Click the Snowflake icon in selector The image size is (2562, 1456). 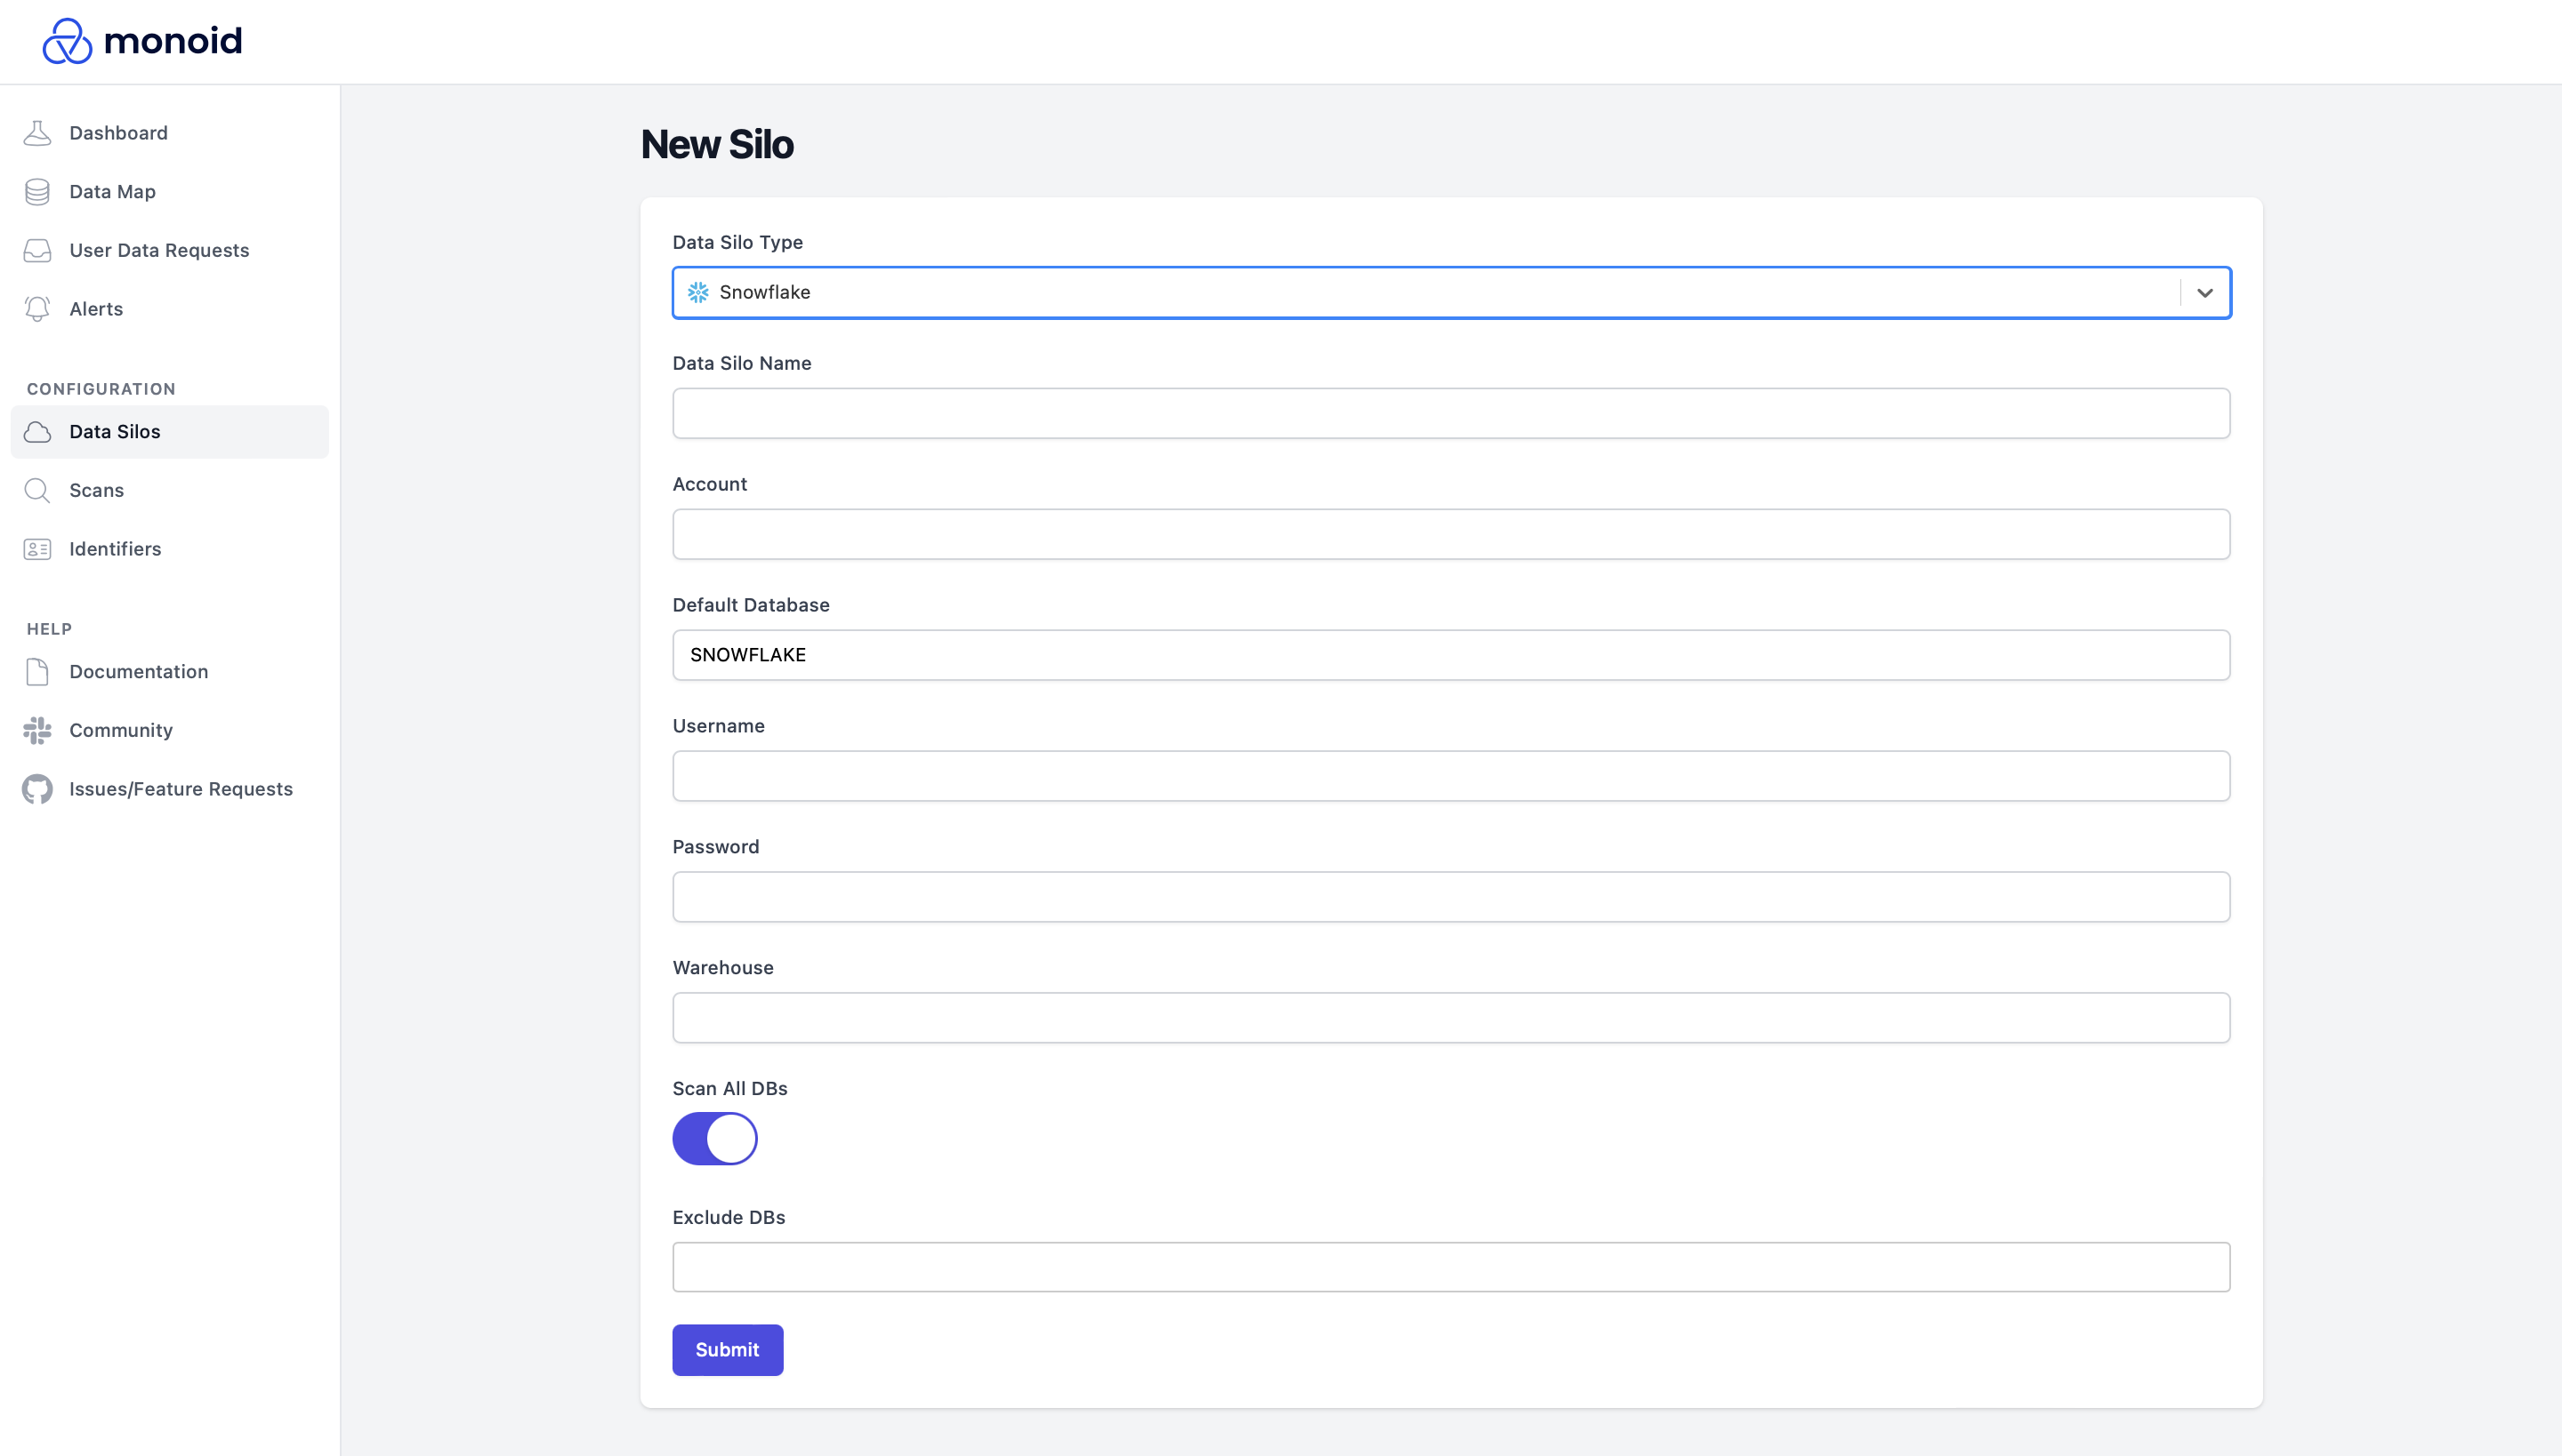698,292
